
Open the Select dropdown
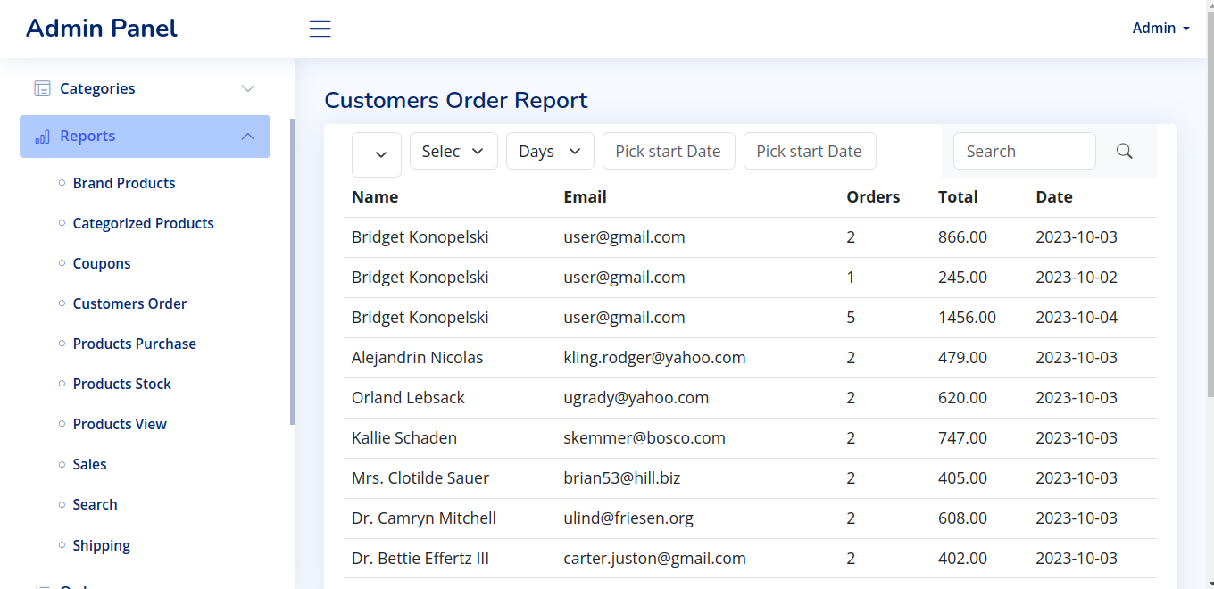pyautogui.click(x=453, y=151)
